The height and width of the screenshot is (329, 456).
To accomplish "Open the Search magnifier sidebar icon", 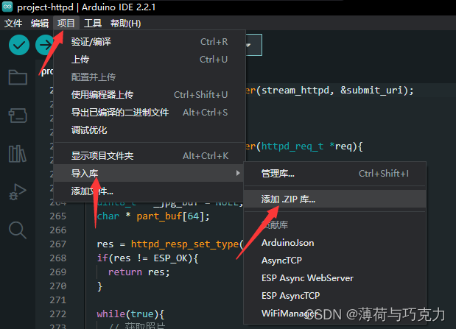I will pyautogui.click(x=18, y=230).
